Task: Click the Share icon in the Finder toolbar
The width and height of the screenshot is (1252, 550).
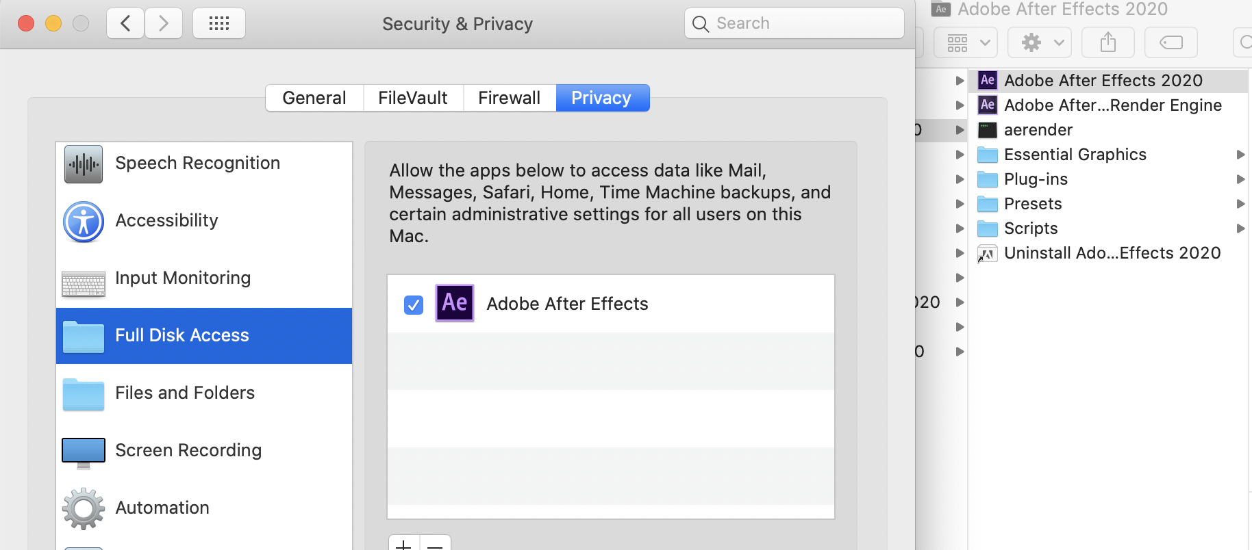Action: pyautogui.click(x=1107, y=42)
